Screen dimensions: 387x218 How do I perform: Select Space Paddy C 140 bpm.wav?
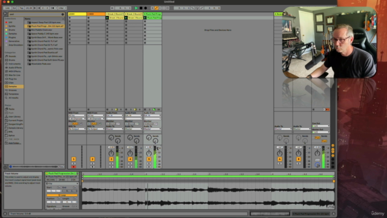coord(45,34)
